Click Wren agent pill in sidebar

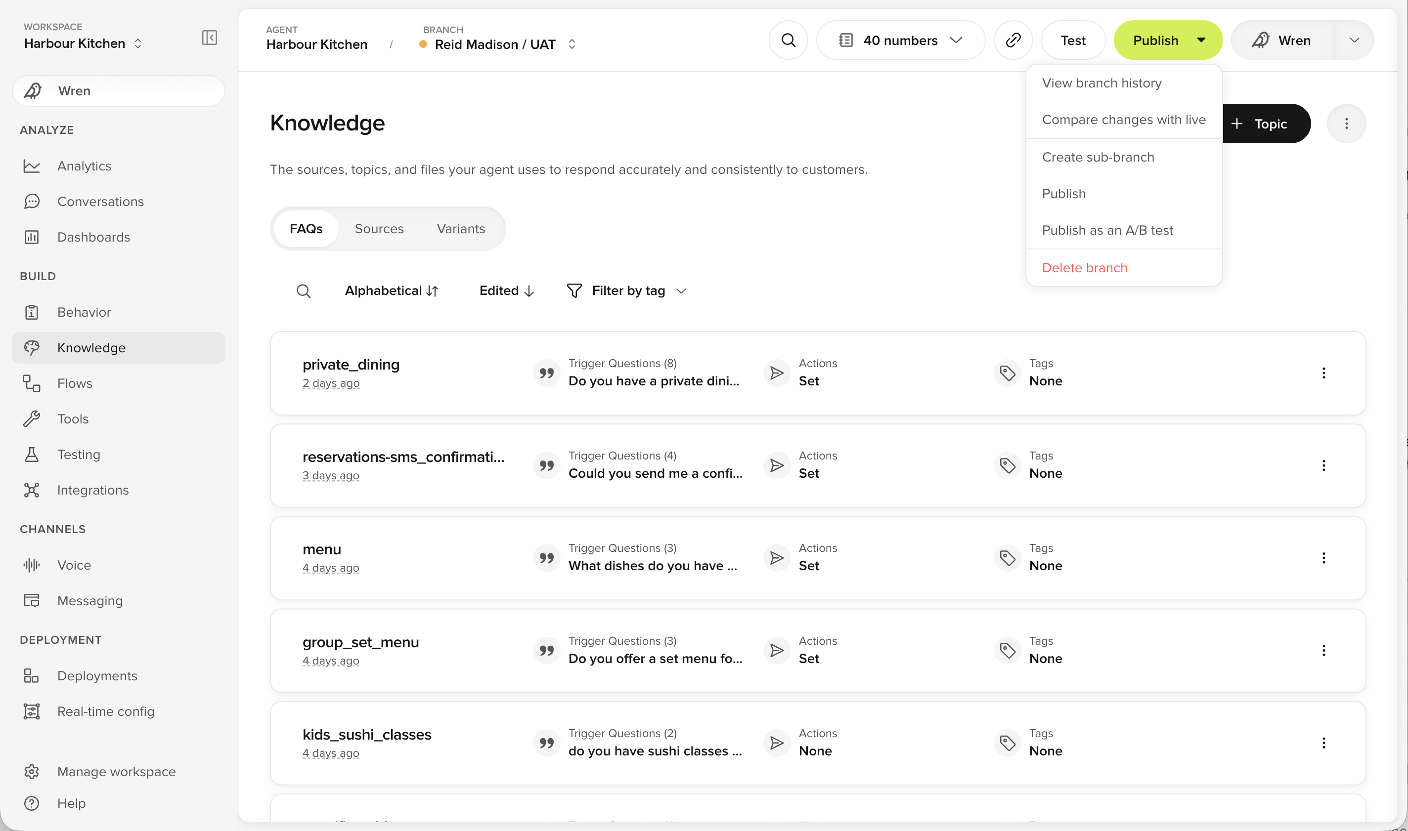pos(119,91)
